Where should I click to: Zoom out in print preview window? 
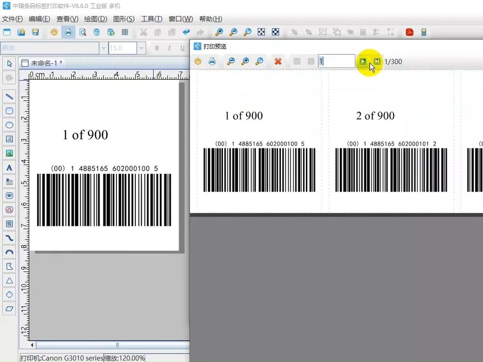click(x=231, y=61)
